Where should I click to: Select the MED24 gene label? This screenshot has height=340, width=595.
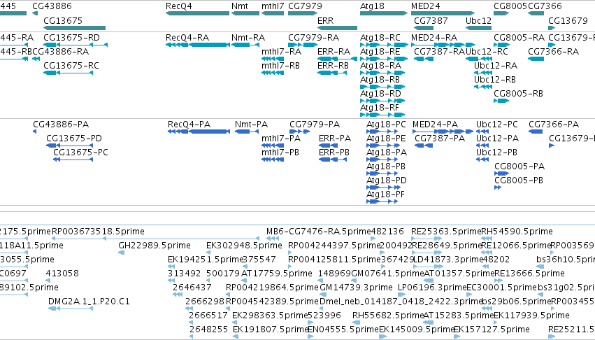[x=425, y=6]
